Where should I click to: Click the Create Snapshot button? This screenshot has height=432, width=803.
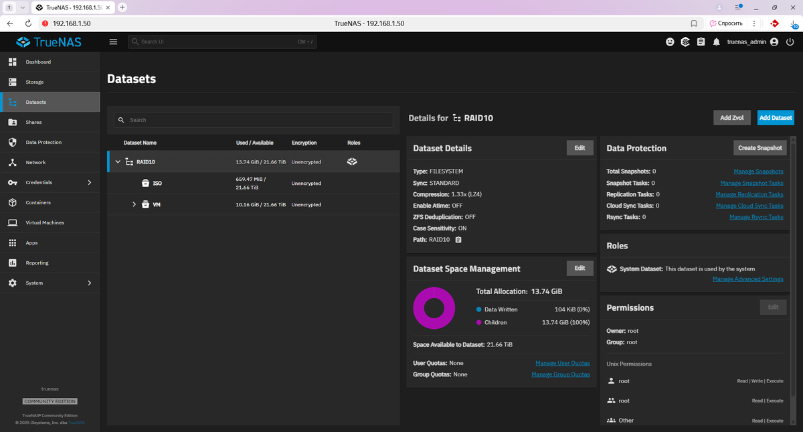coord(760,148)
